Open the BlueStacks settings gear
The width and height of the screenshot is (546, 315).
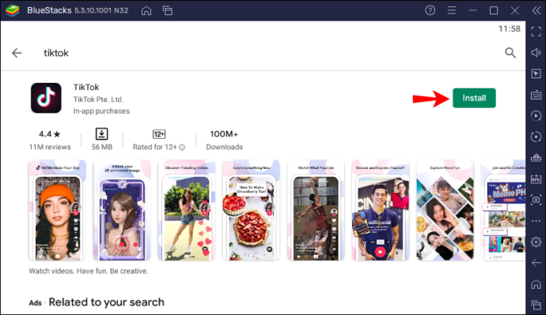tap(536, 242)
